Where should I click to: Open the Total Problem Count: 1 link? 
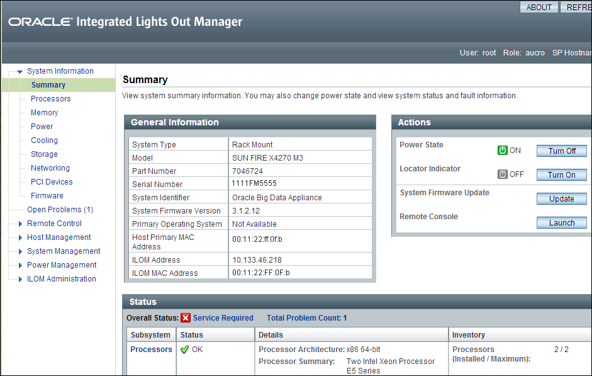pyautogui.click(x=306, y=318)
